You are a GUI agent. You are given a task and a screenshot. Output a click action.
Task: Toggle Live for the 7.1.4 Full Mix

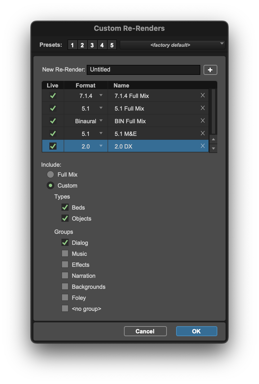53,95
